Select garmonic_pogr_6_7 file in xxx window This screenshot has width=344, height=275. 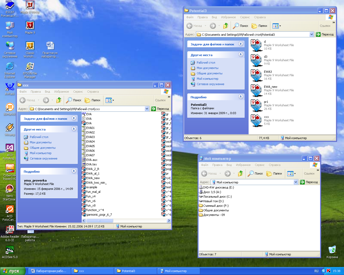[x=97, y=215]
